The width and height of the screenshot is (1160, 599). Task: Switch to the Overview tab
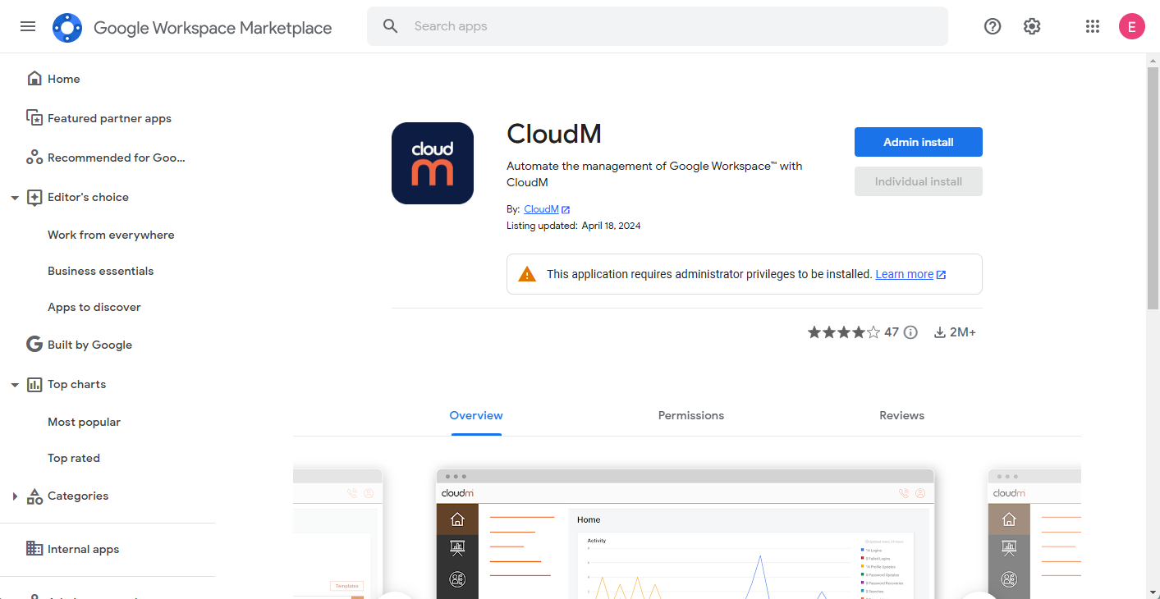point(476,416)
